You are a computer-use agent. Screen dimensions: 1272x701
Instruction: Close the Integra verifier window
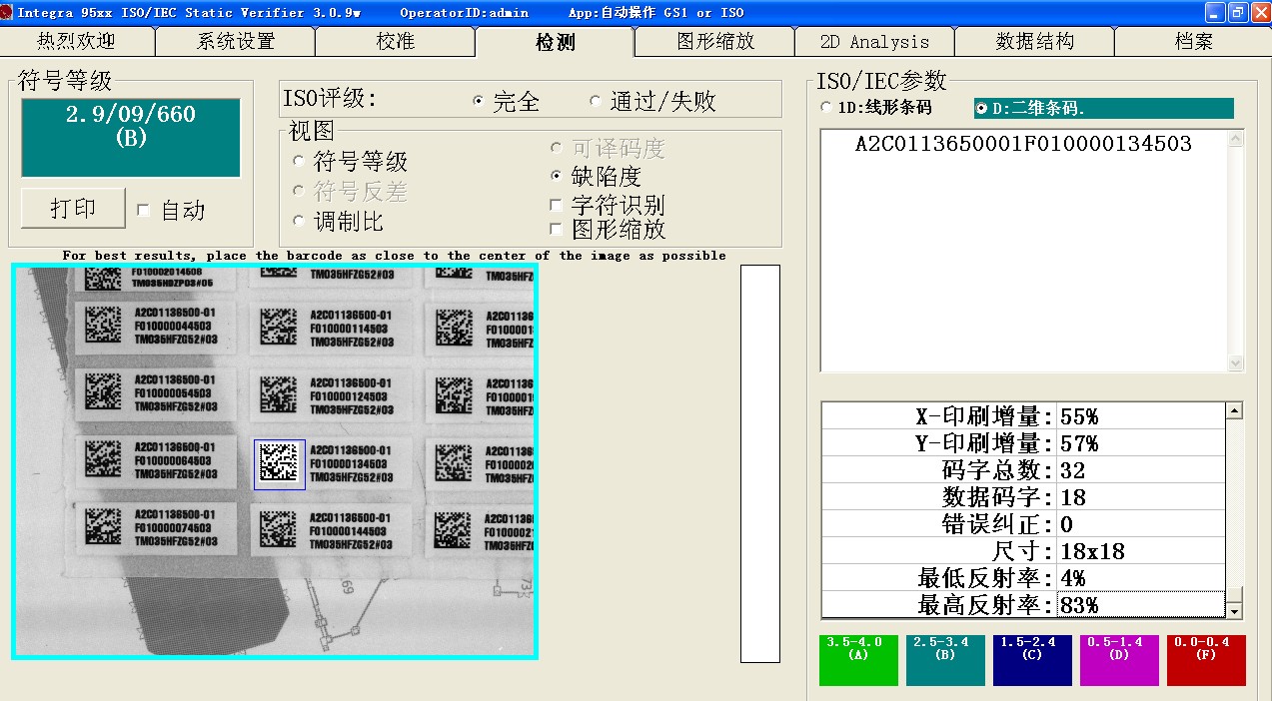[x=1260, y=12]
